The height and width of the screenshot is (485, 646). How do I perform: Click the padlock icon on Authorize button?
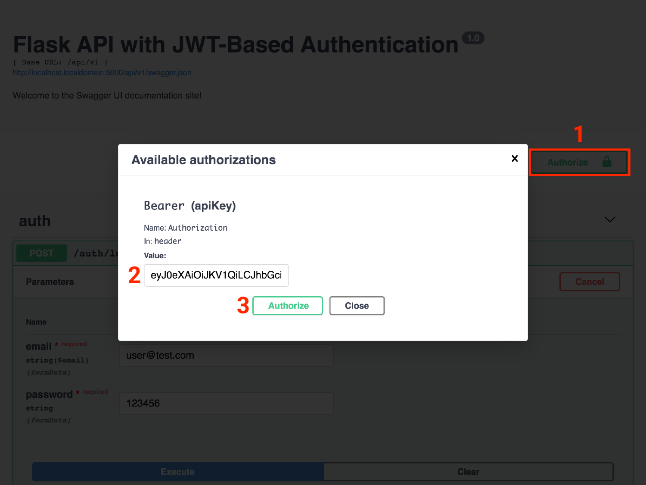click(607, 163)
